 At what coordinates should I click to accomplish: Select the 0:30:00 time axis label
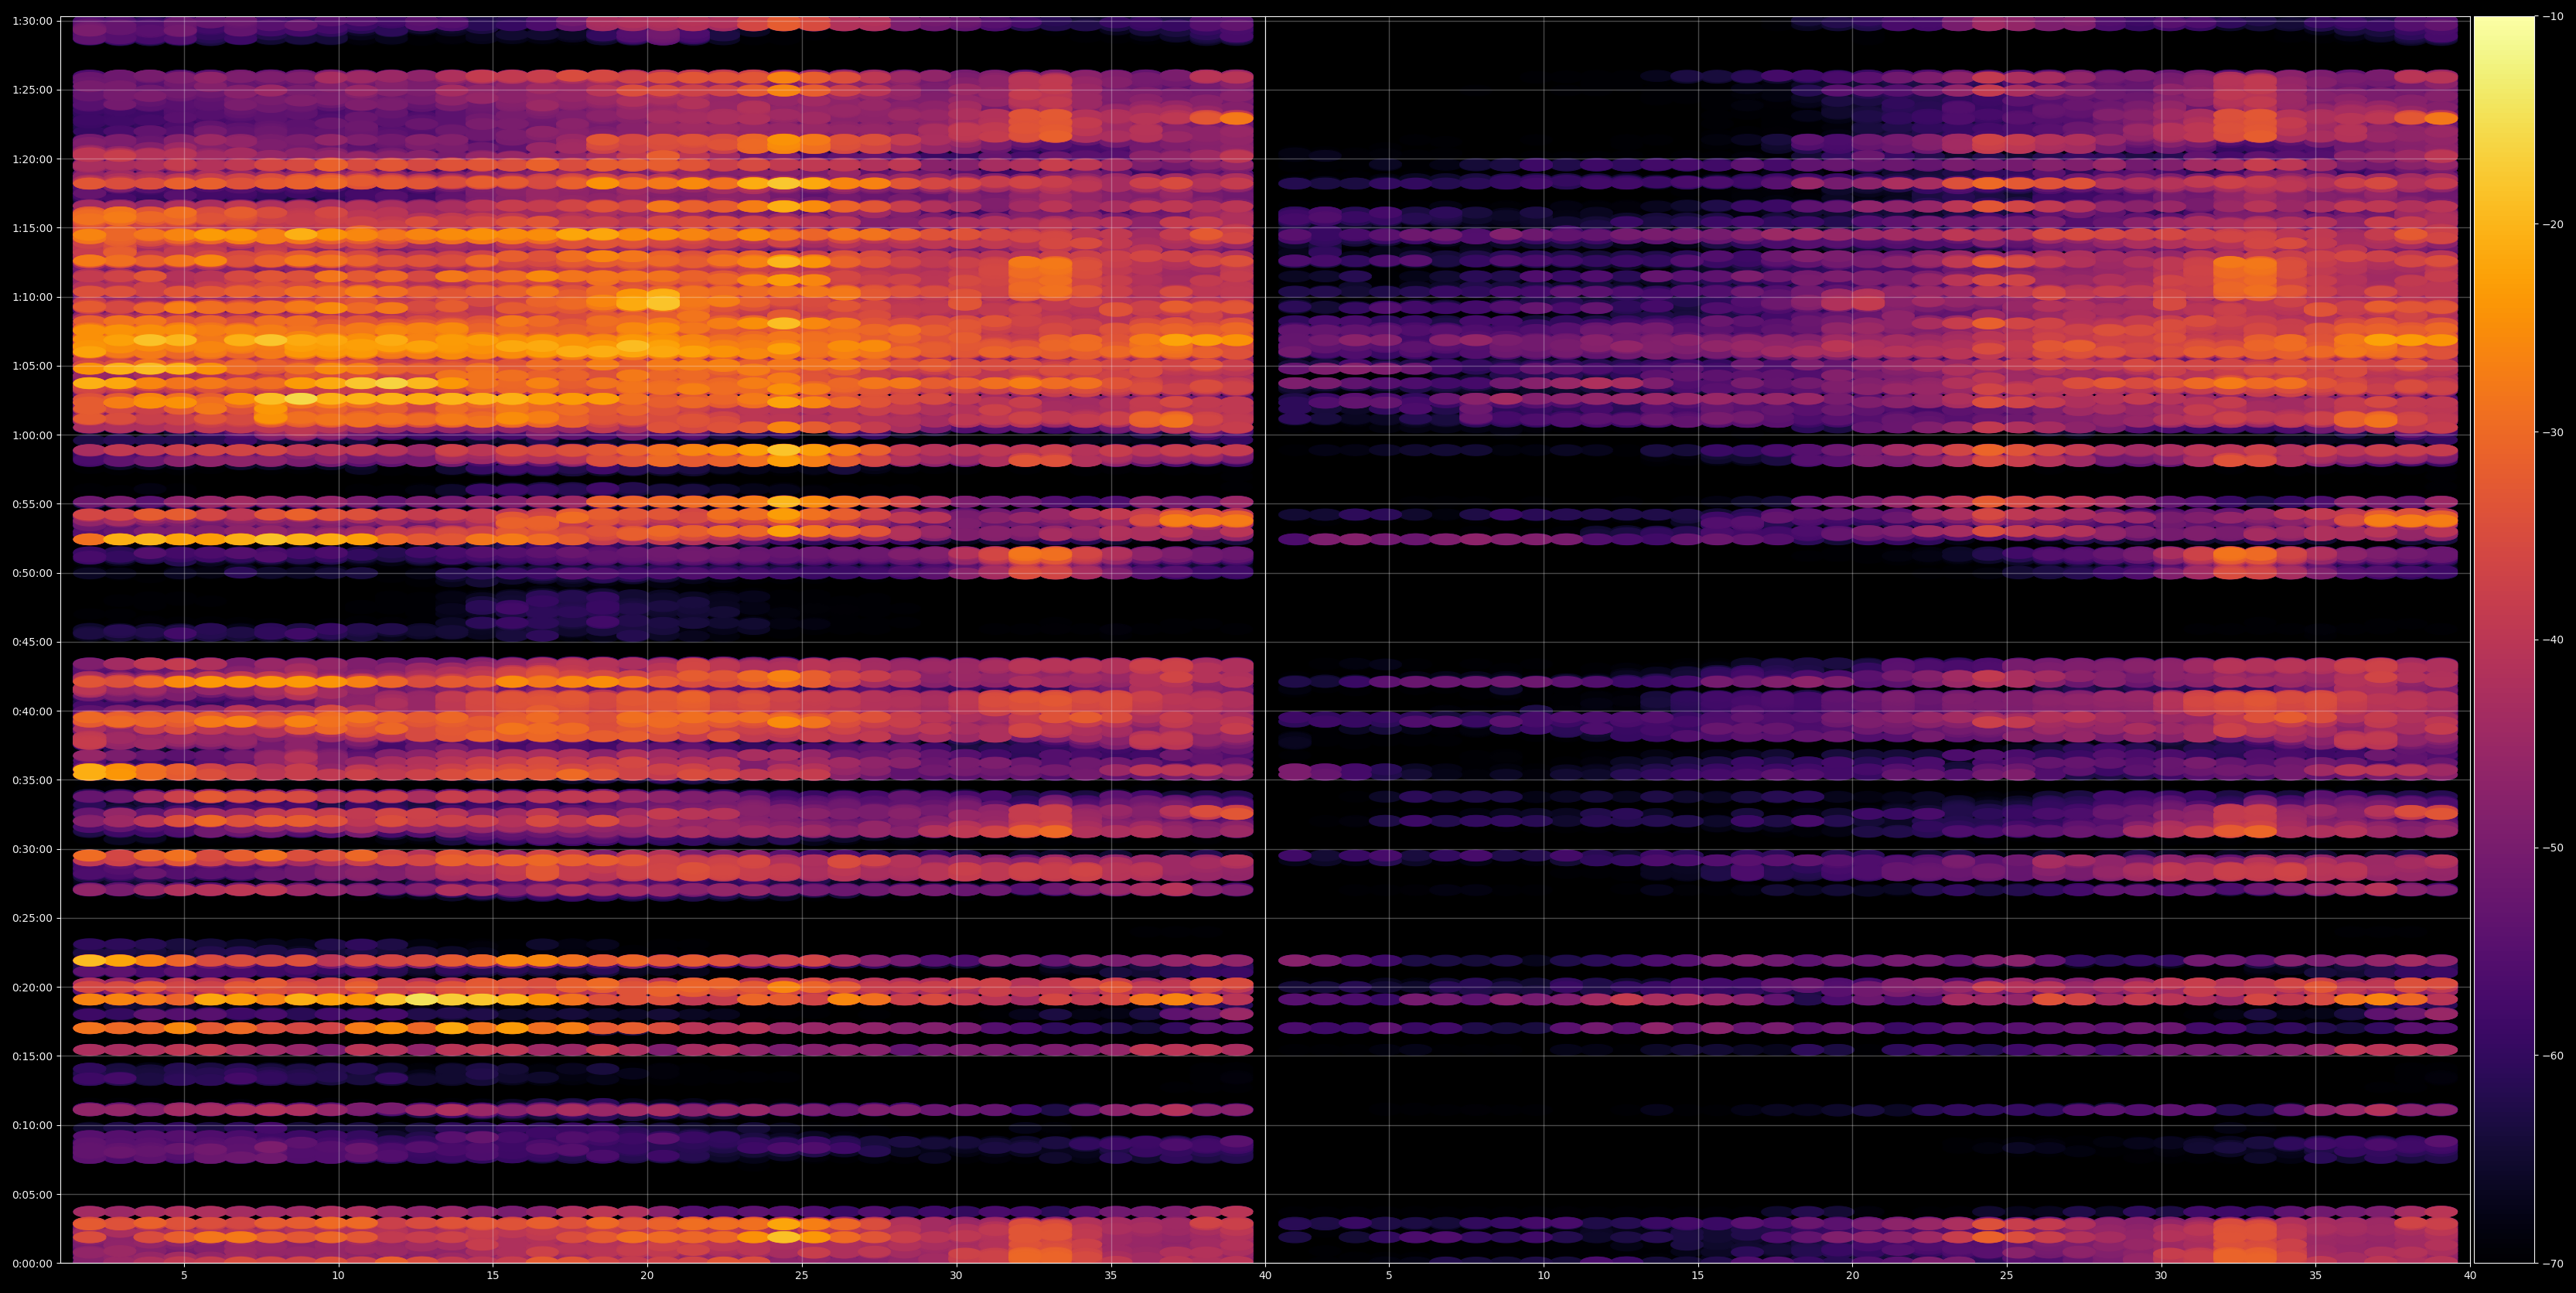[32, 849]
